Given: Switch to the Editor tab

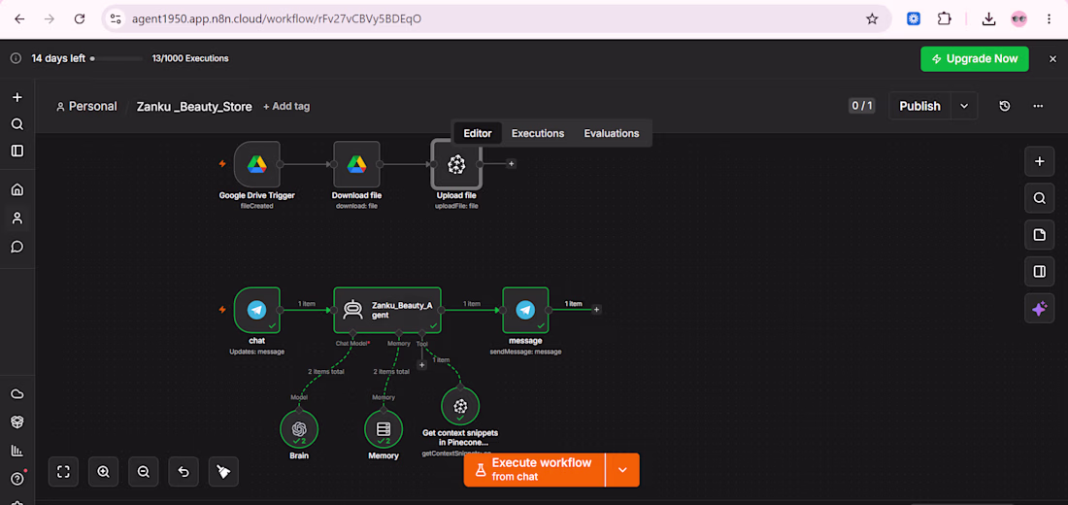Looking at the screenshot, I should (x=478, y=134).
